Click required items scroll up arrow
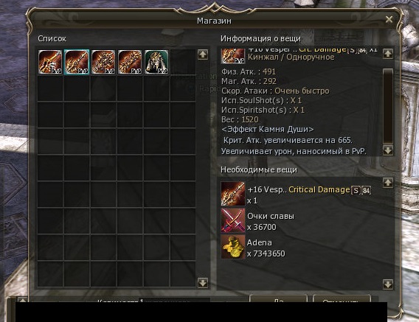419x322 pixels. pyautogui.click(x=388, y=183)
